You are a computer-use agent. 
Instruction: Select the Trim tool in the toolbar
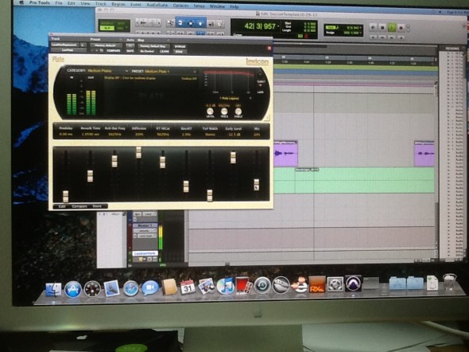(x=180, y=23)
